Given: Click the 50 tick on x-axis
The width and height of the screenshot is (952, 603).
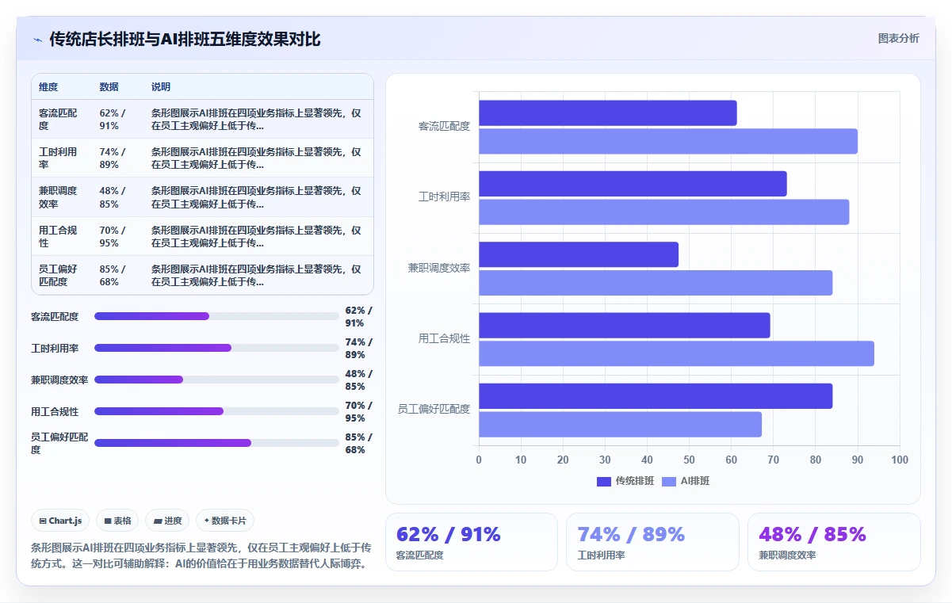Looking at the screenshot, I should 689,460.
